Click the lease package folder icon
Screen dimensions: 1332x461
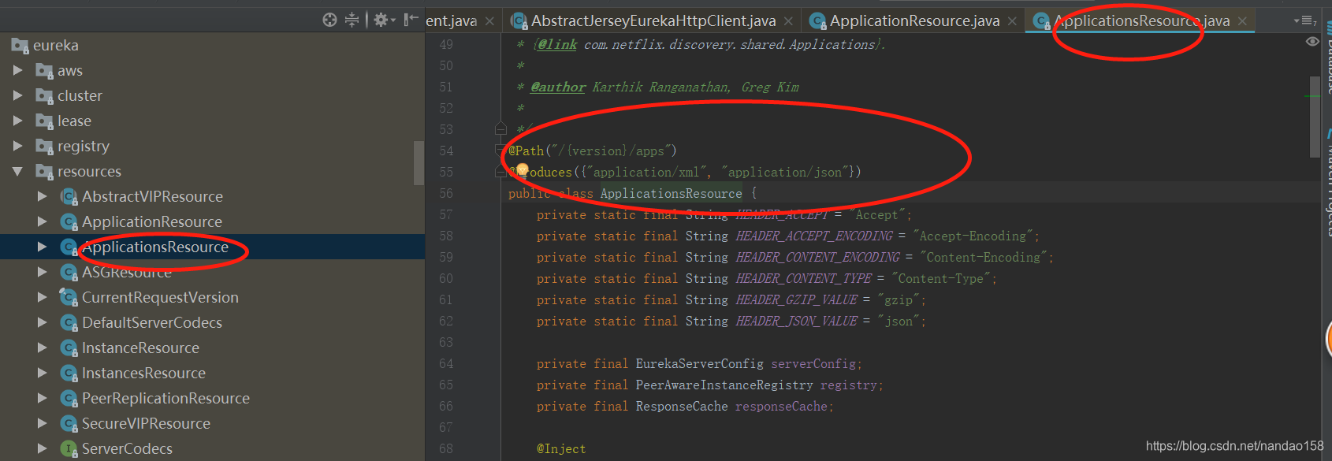coord(44,121)
